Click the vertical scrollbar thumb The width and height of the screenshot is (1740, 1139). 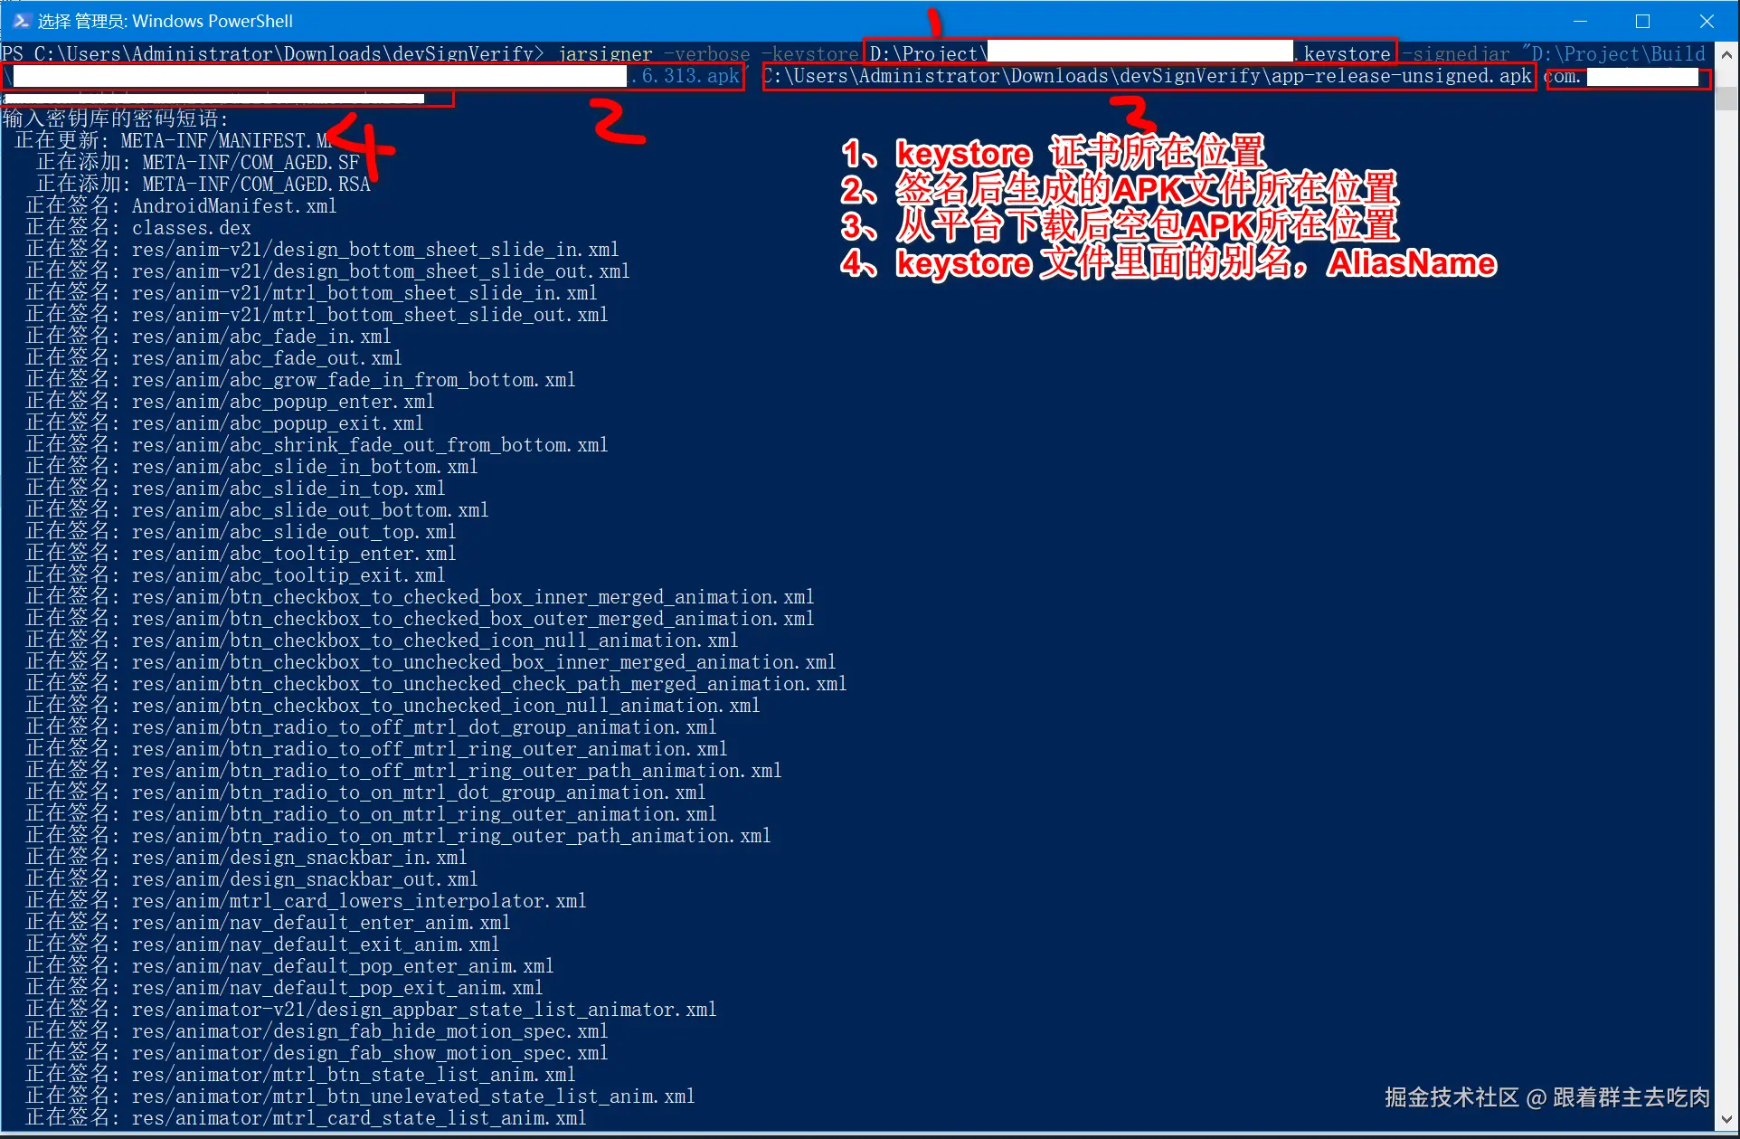[1726, 98]
